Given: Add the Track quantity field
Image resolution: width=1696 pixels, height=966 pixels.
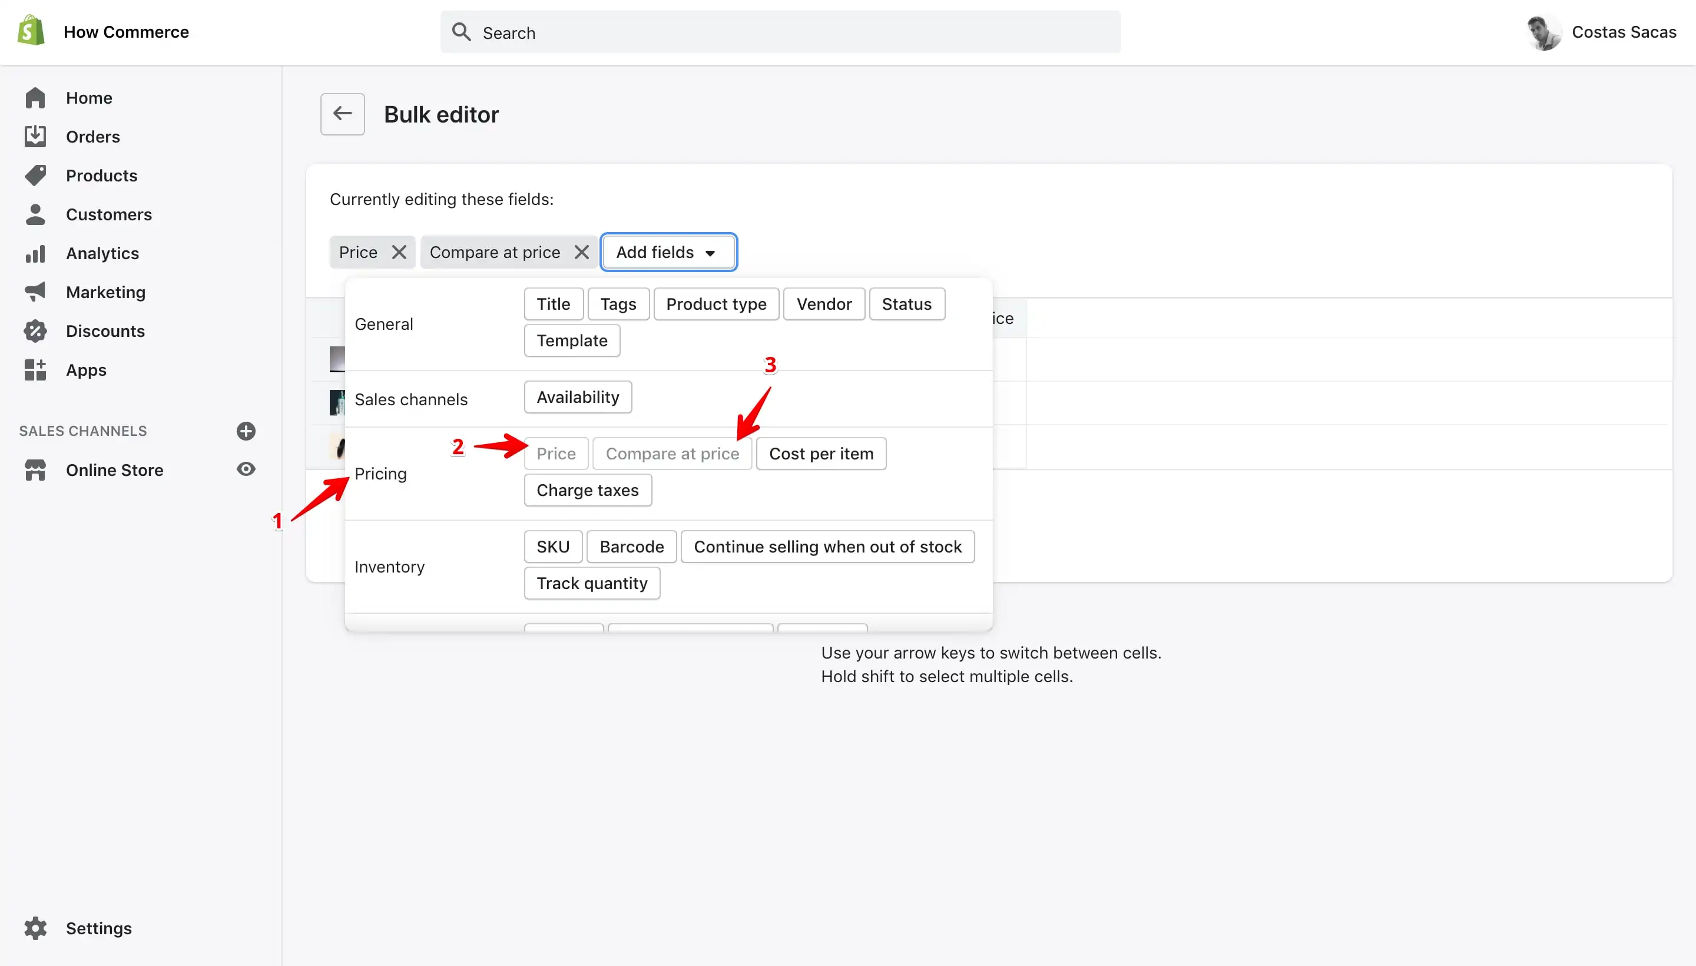Looking at the screenshot, I should click(x=592, y=583).
